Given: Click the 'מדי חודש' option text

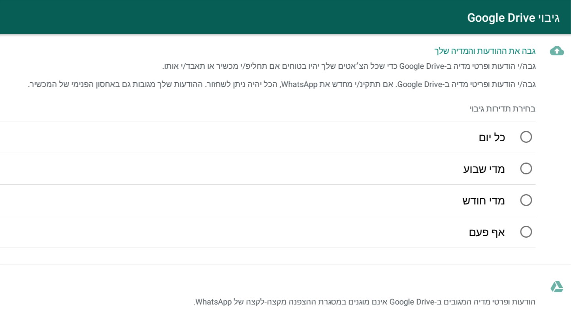Looking at the screenshot, I should click(x=484, y=200).
